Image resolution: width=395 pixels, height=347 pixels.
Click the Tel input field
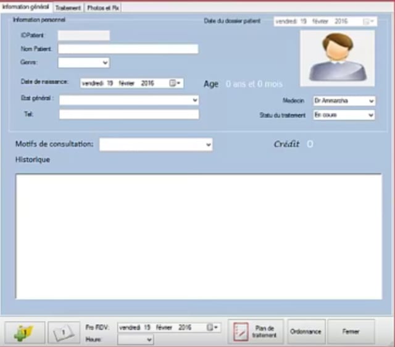128,114
